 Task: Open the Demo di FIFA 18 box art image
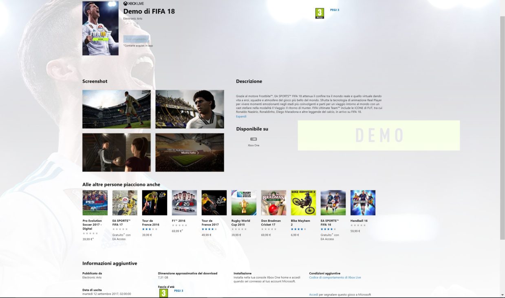pos(100,28)
